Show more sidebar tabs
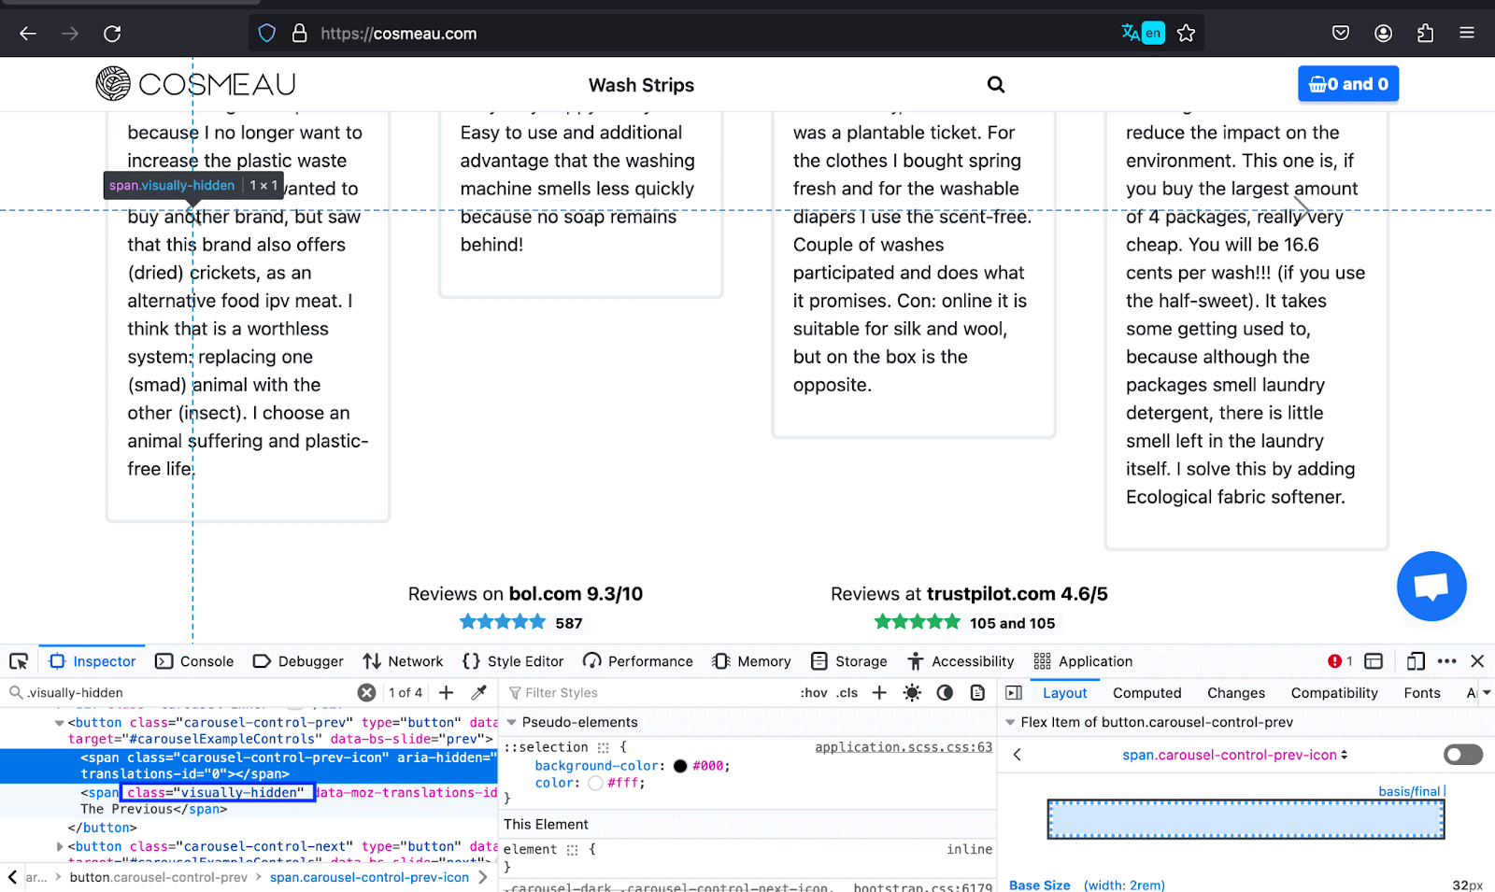The height and width of the screenshot is (892, 1495). pos(1486,693)
